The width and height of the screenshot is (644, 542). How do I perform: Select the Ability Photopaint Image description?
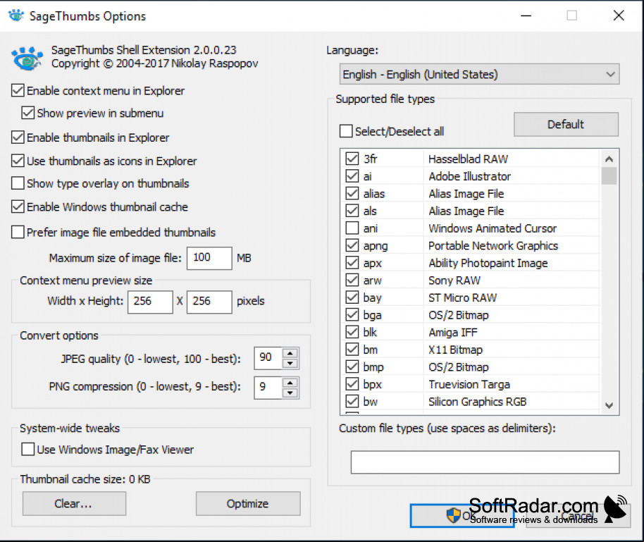tap(488, 263)
